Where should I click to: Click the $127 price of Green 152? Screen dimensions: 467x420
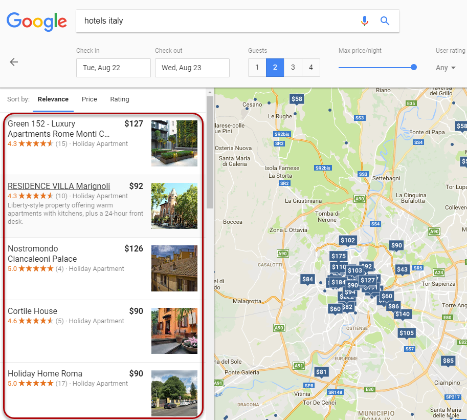pyautogui.click(x=134, y=123)
